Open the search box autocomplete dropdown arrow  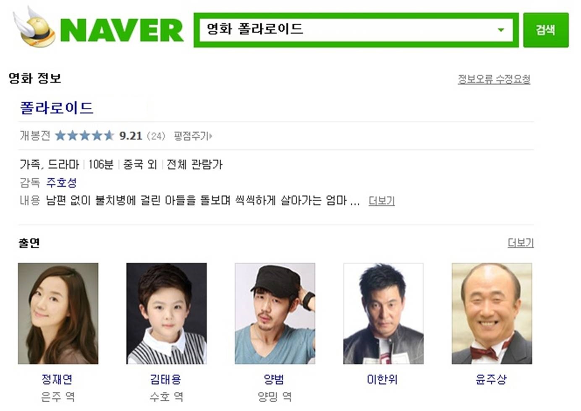500,30
